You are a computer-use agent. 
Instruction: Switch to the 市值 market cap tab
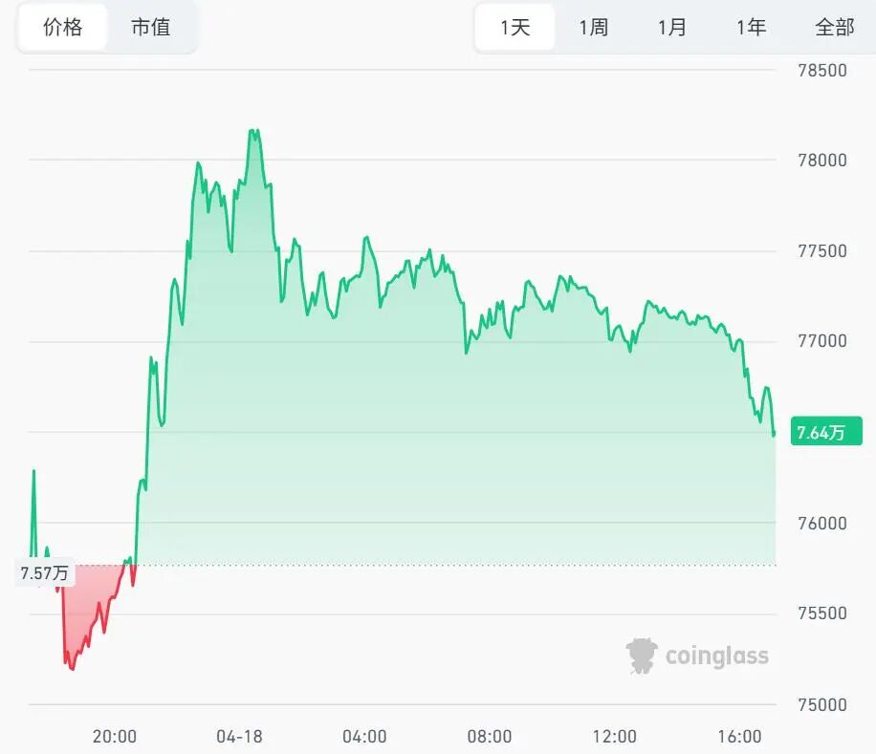[x=150, y=28]
